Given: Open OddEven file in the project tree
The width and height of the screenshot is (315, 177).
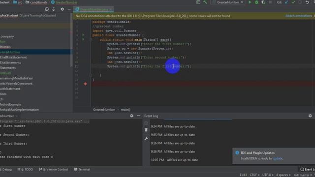Looking at the screenshot, I should pyautogui.click(x=5, y=73).
